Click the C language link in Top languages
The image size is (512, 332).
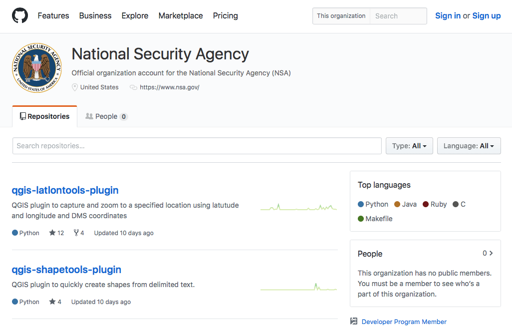pos(463,204)
